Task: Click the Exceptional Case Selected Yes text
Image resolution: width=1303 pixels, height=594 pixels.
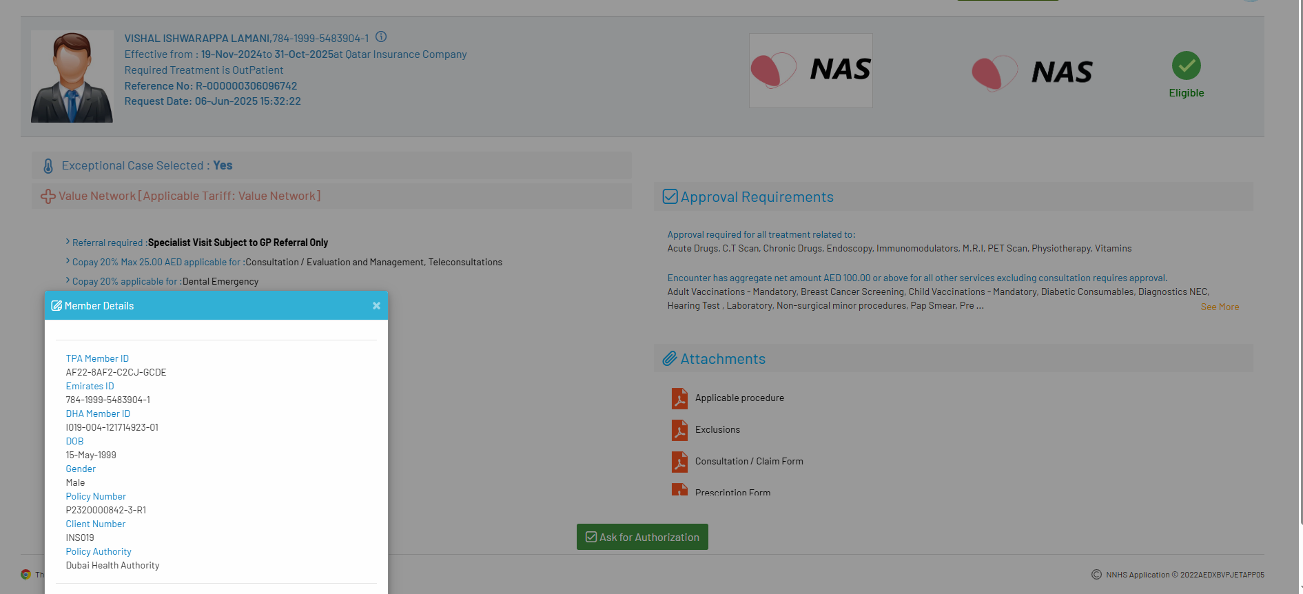Action: [x=147, y=165]
